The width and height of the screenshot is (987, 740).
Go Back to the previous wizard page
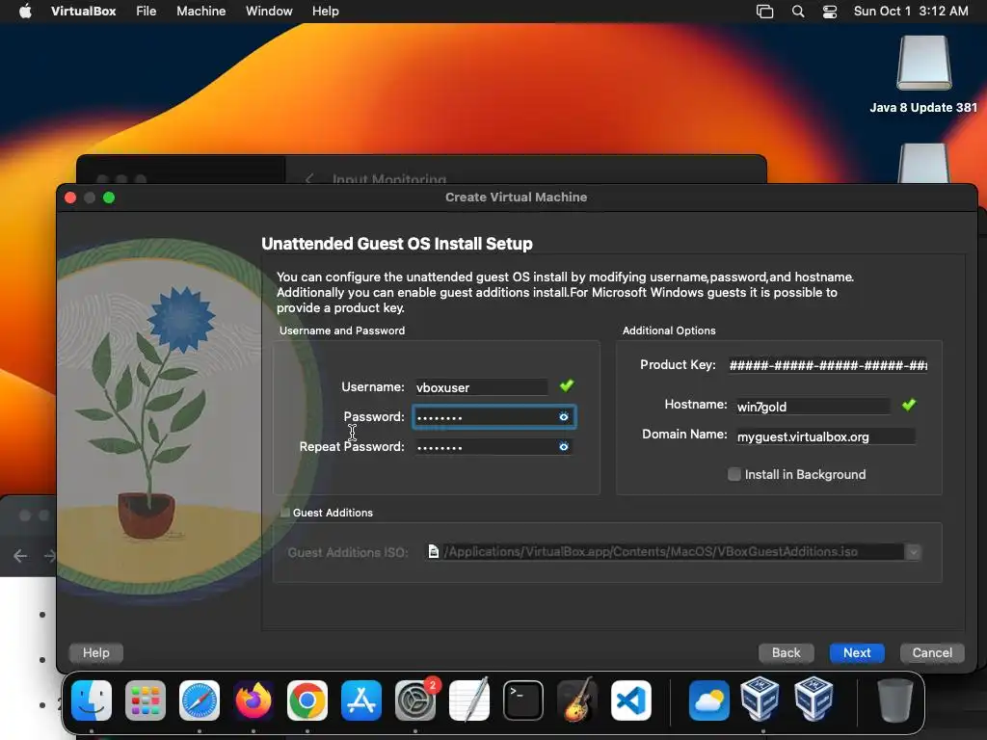[x=787, y=652]
